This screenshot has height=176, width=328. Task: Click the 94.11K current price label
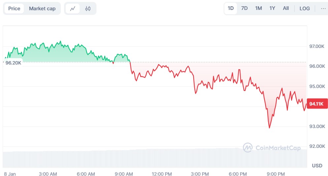point(316,104)
